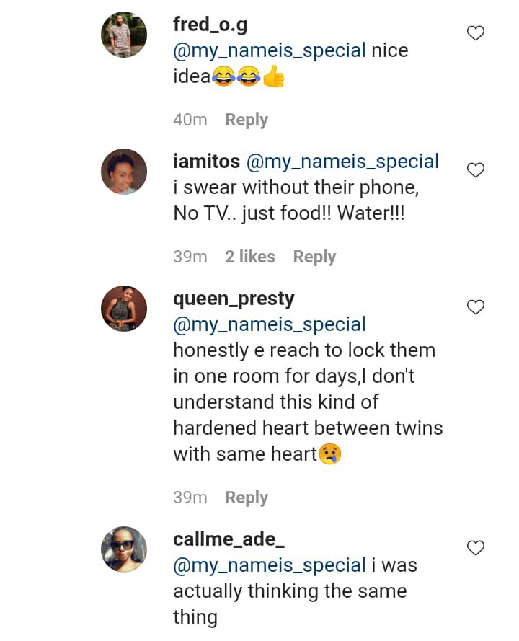Reply to queen_presty's comment
Image resolution: width=519 pixels, height=641 pixels.
click(x=247, y=498)
